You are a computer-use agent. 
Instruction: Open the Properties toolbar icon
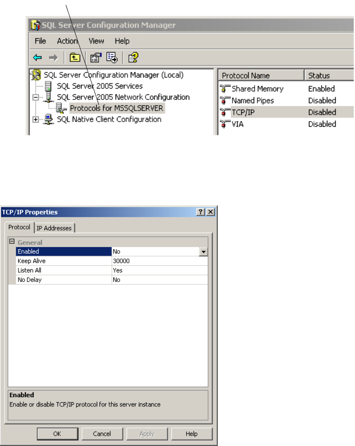coord(96,58)
